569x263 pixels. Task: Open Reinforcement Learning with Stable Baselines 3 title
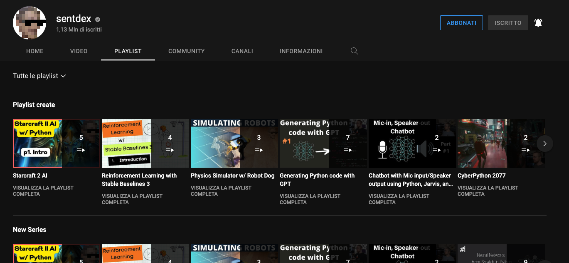(139, 180)
